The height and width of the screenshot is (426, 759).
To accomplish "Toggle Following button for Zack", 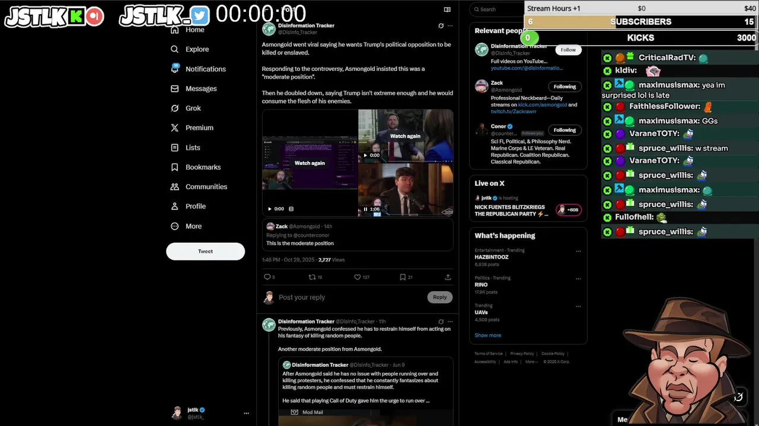I will coord(565,86).
